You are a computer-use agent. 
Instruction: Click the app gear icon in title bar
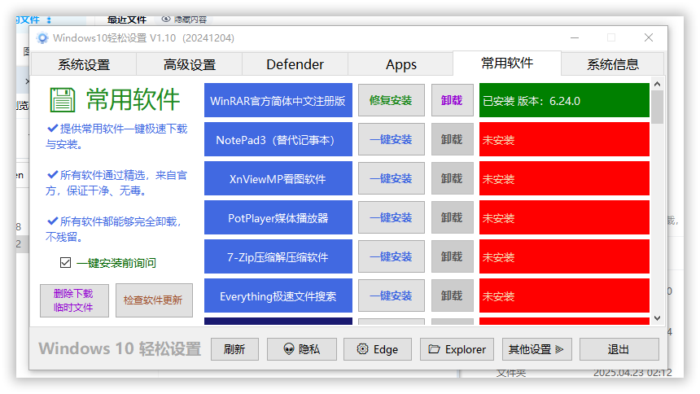42,38
